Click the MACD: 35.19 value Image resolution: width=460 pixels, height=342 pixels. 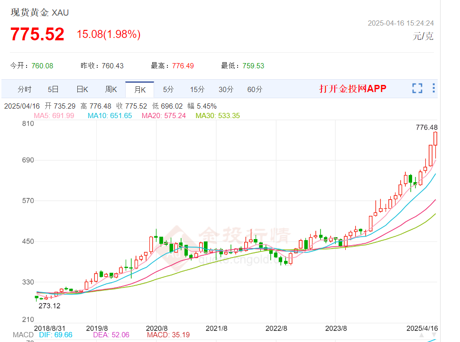coord(168,335)
